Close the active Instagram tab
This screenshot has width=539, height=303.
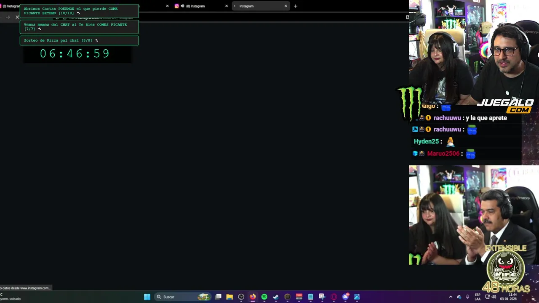286,6
